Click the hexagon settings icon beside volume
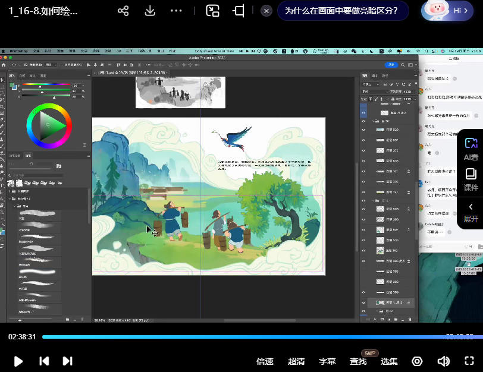 pyautogui.click(x=417, y=361)
